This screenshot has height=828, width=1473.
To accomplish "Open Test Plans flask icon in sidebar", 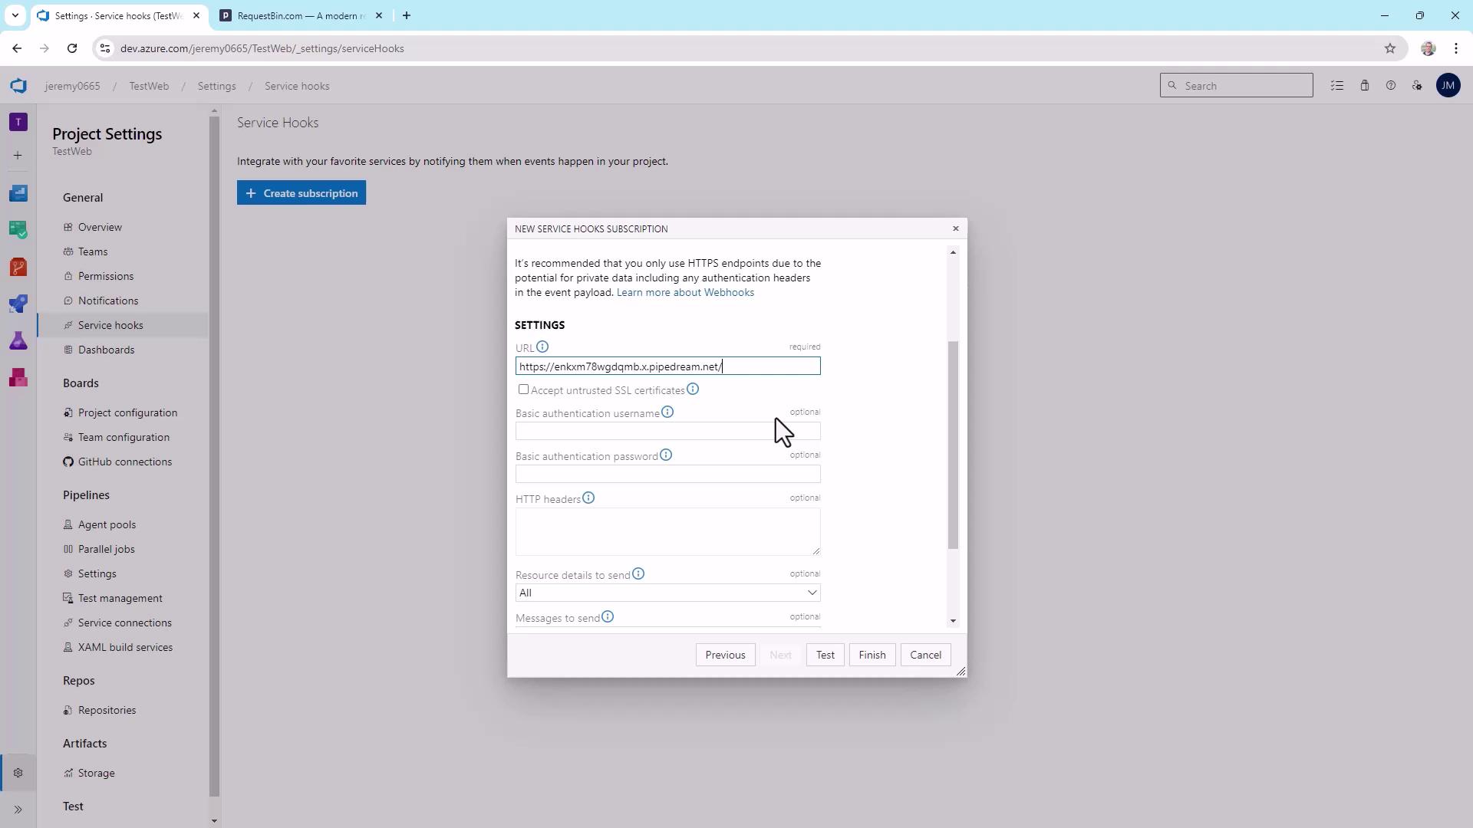I will pyautogui.click(x=18, y=340).
